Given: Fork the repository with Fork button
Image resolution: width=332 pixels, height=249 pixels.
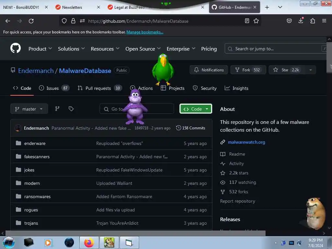Looking at the screenshot, I should pyautogui.click(x=248, y=70).
